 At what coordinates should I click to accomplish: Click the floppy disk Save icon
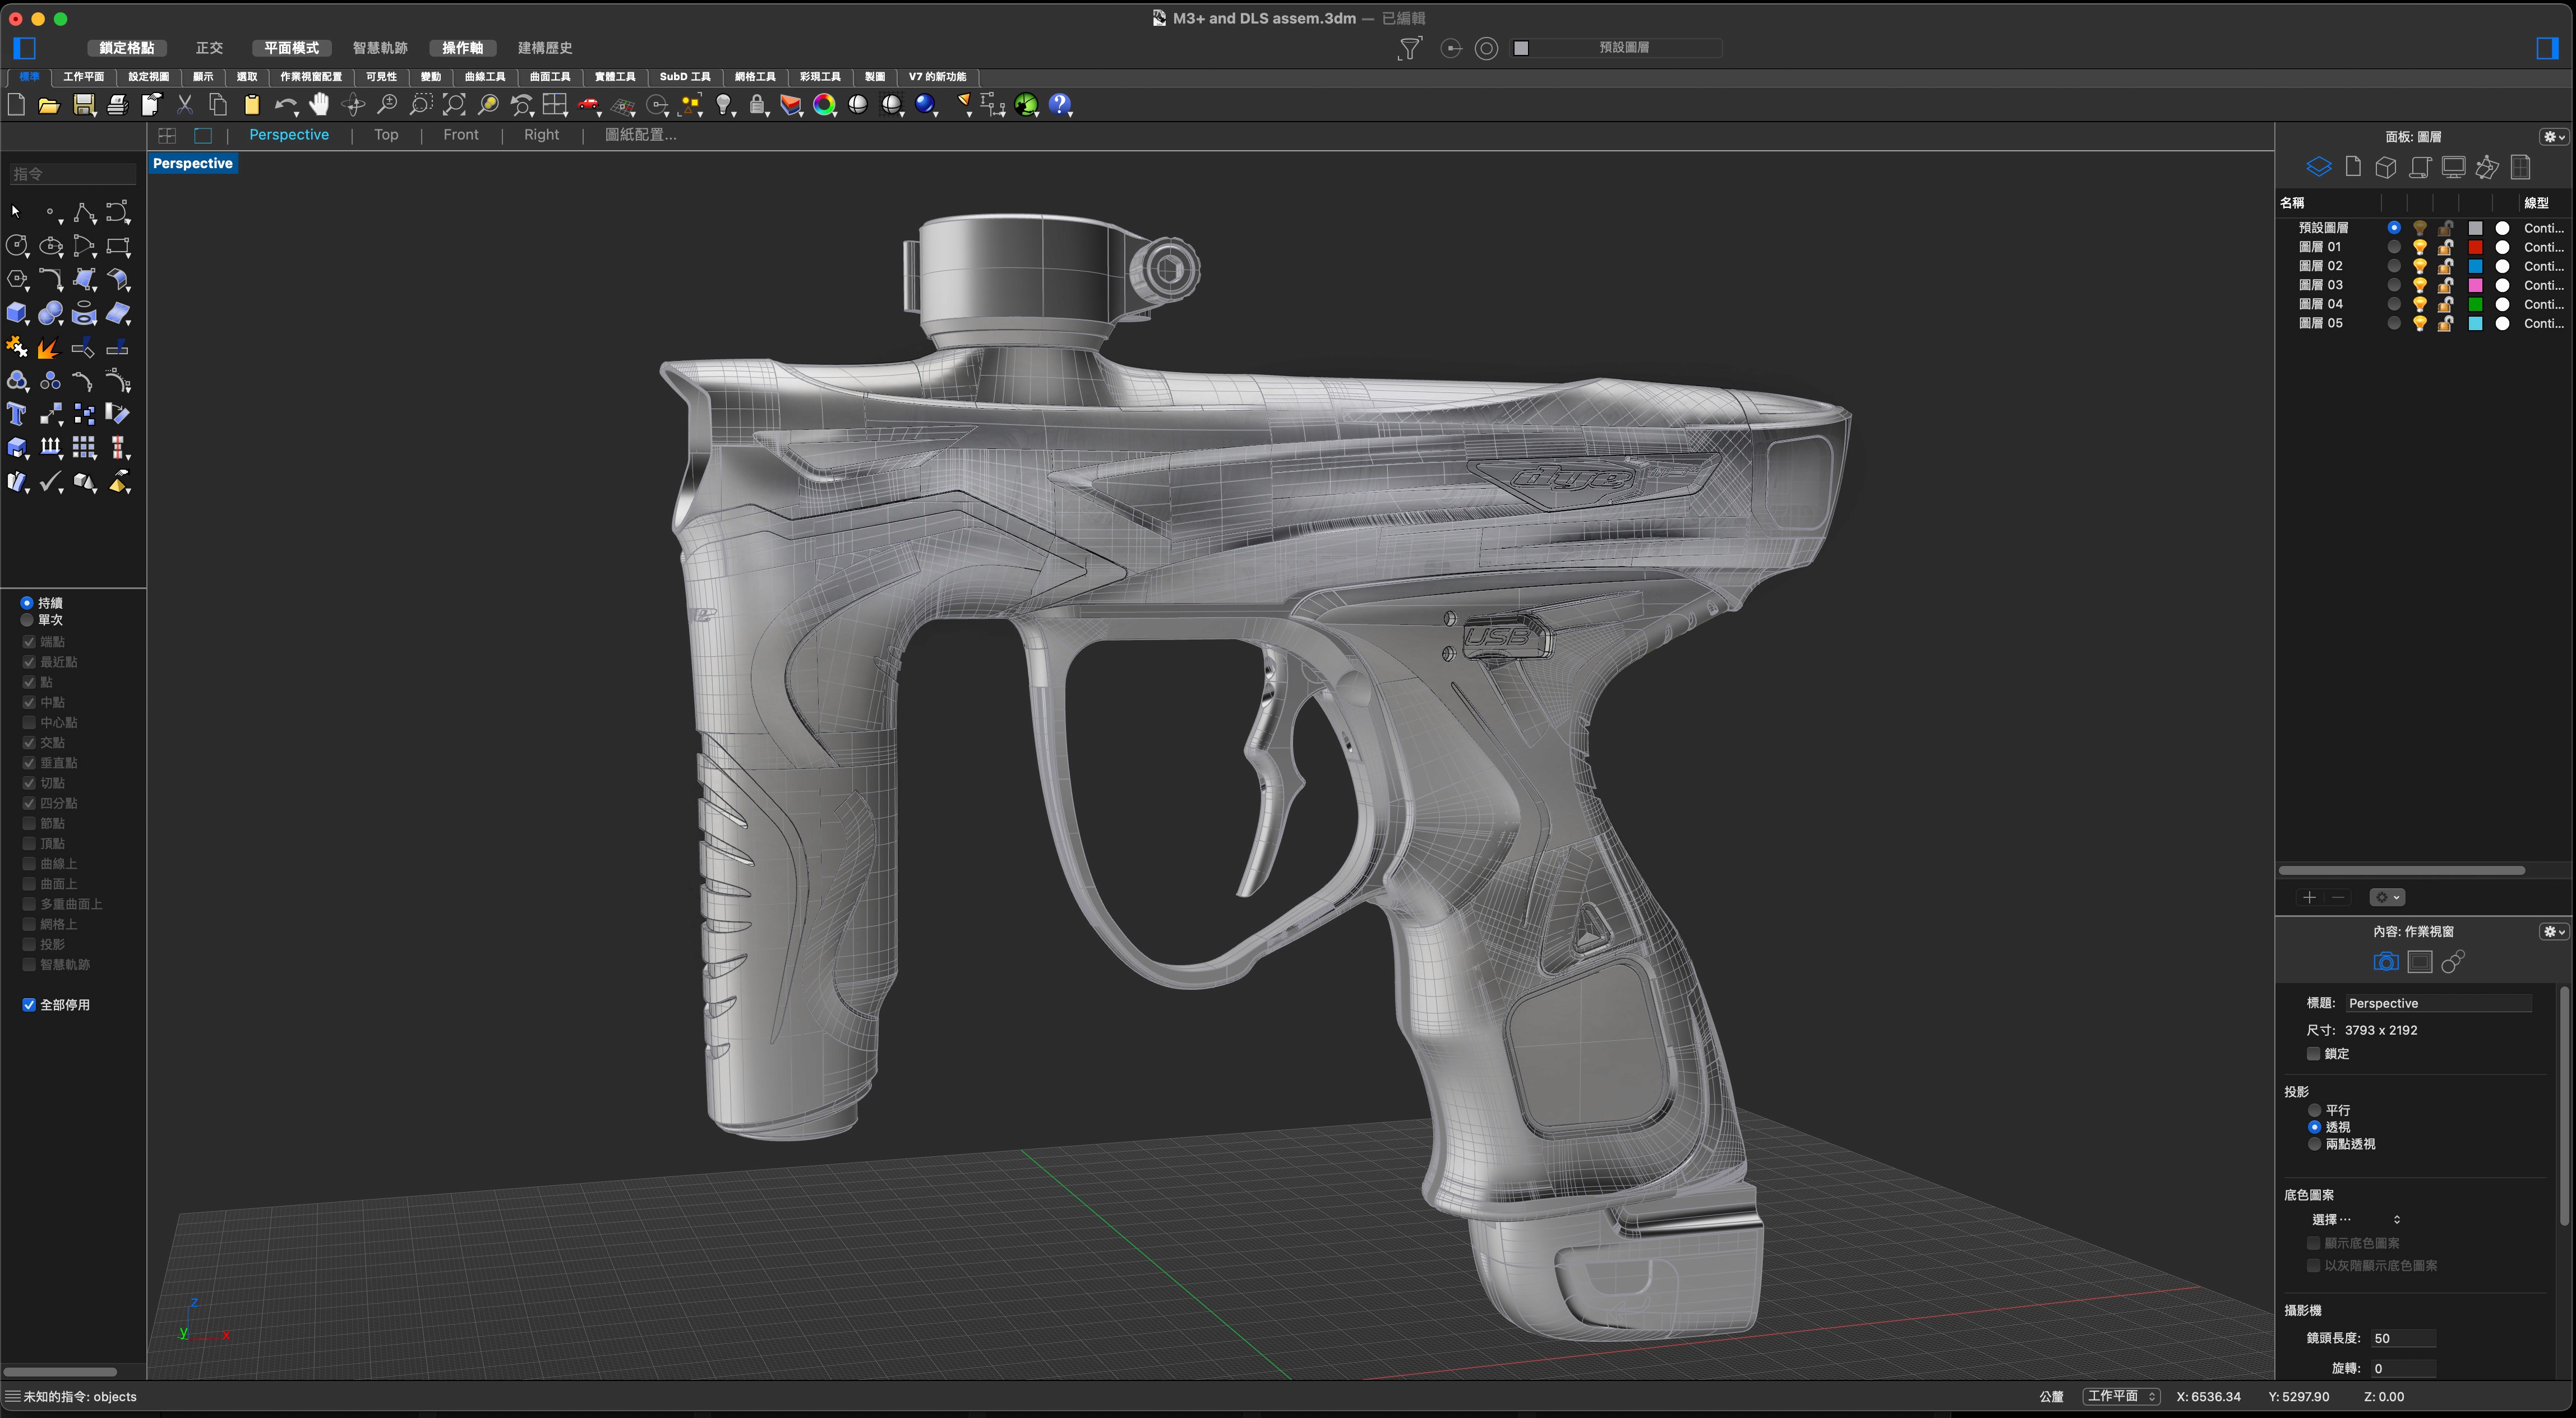pos(84,105)
